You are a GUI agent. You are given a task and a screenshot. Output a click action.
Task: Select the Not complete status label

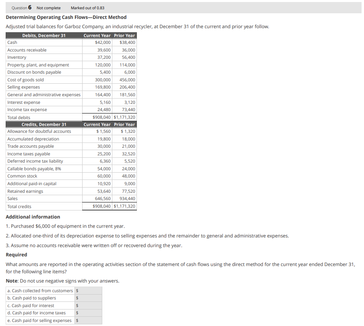(x=48, y=8)
